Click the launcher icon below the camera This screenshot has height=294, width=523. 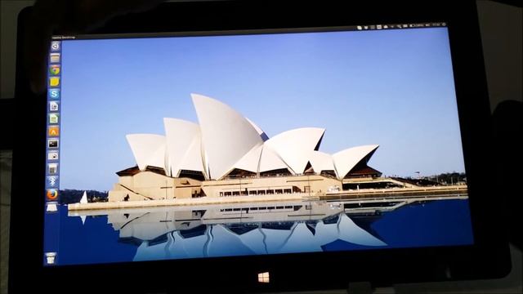52,169
